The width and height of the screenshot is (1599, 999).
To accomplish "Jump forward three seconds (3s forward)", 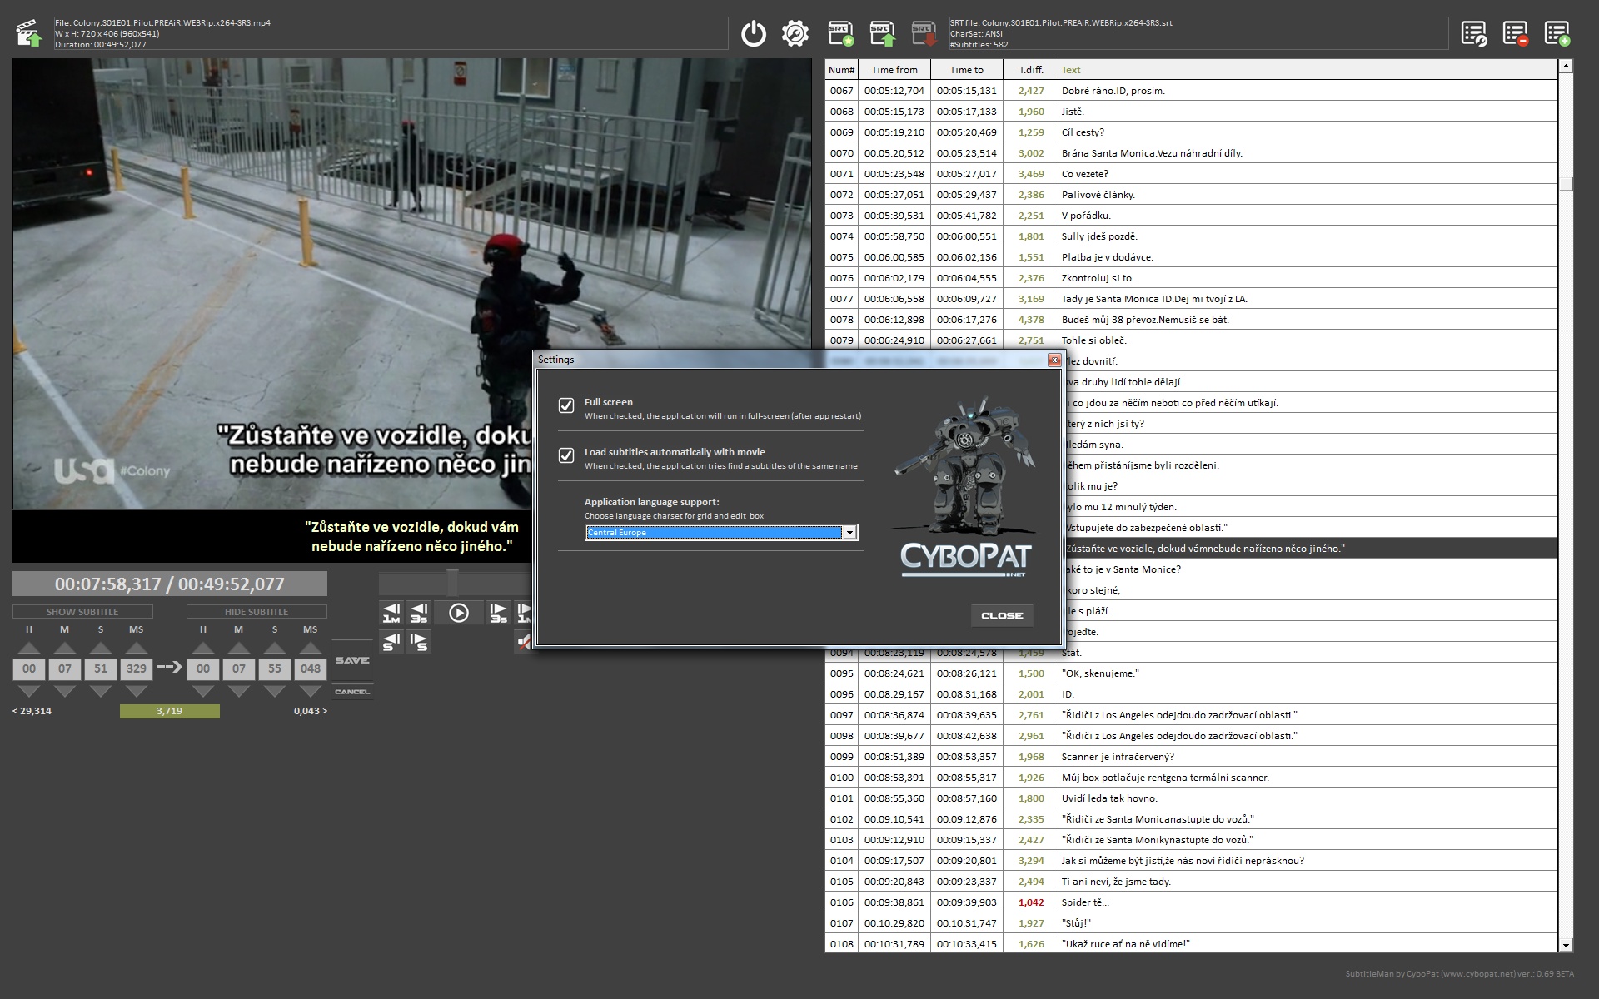I will (498, 613).
